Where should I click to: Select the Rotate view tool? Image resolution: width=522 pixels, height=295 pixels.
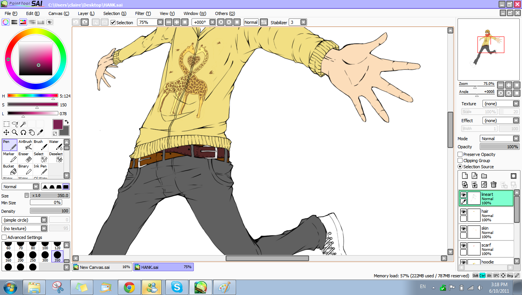[23, 133]
